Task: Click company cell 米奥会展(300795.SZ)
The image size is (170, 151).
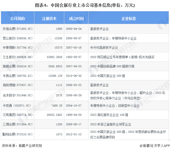Action: point(18,76)
